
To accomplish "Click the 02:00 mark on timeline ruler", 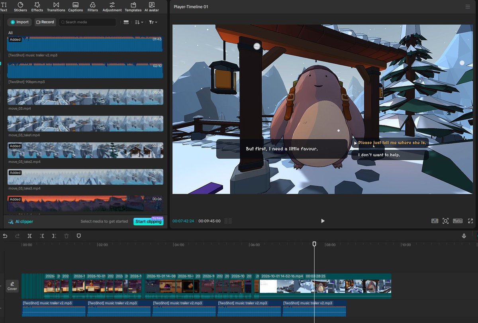I will click(x=103, y=245).
